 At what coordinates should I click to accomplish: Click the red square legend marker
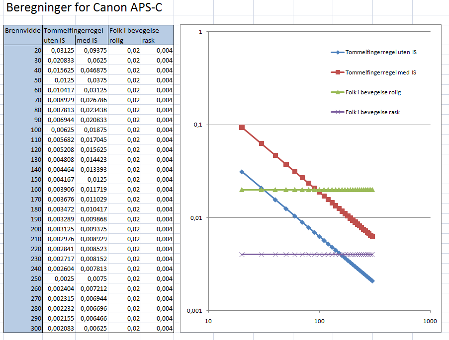[338, 72]
